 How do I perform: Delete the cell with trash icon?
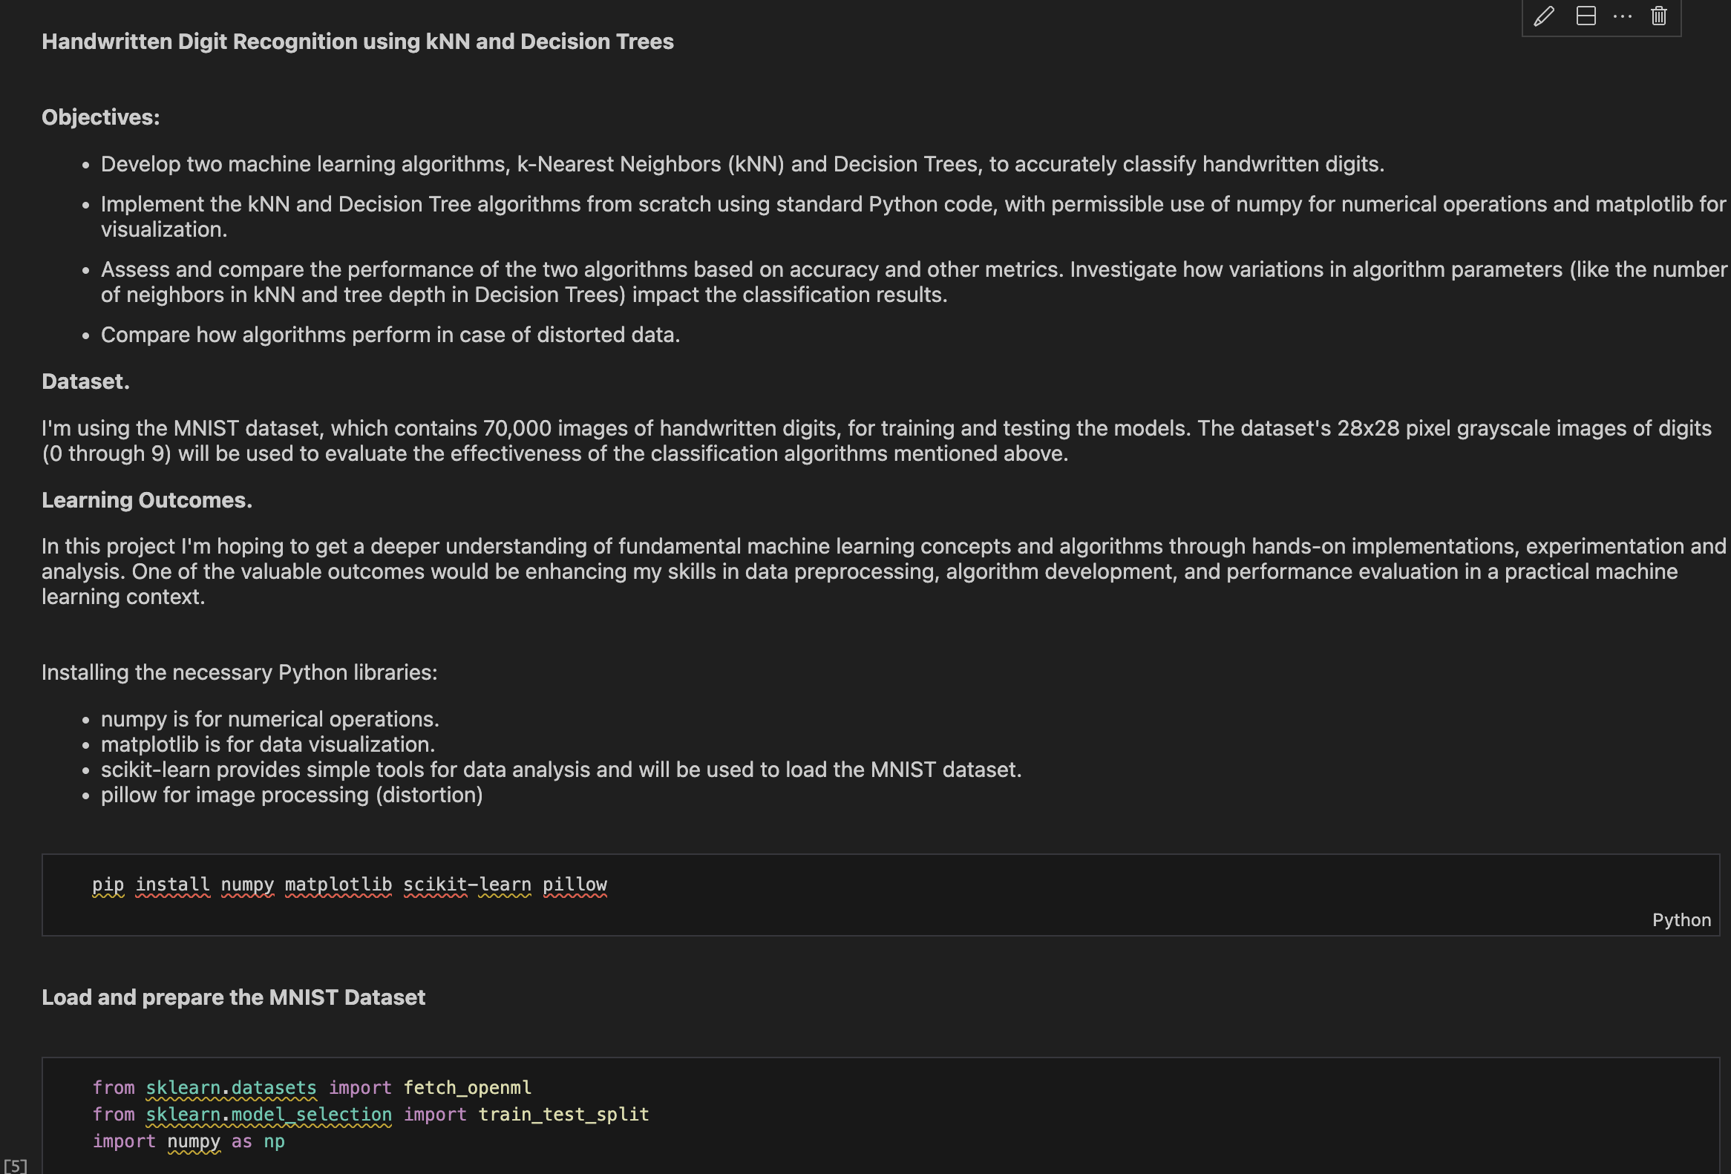[1659, 16]
